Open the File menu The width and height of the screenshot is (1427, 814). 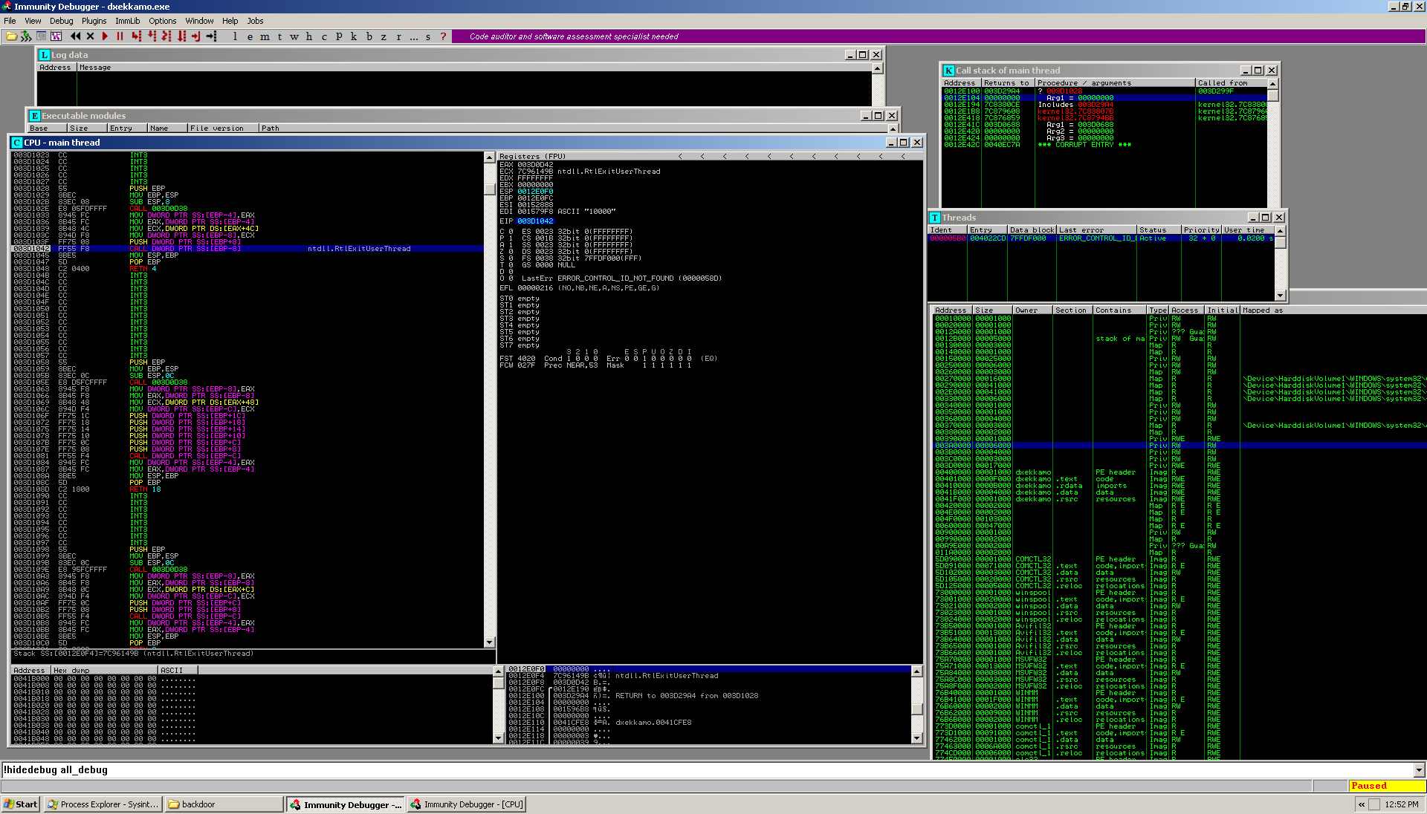(10, 21)
